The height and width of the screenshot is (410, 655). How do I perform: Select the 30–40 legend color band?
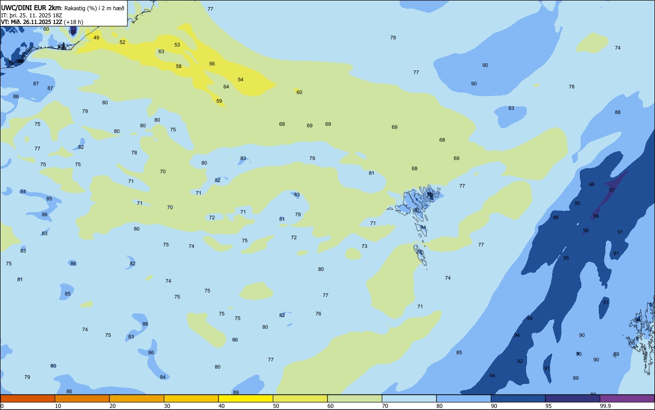point(191,398)
